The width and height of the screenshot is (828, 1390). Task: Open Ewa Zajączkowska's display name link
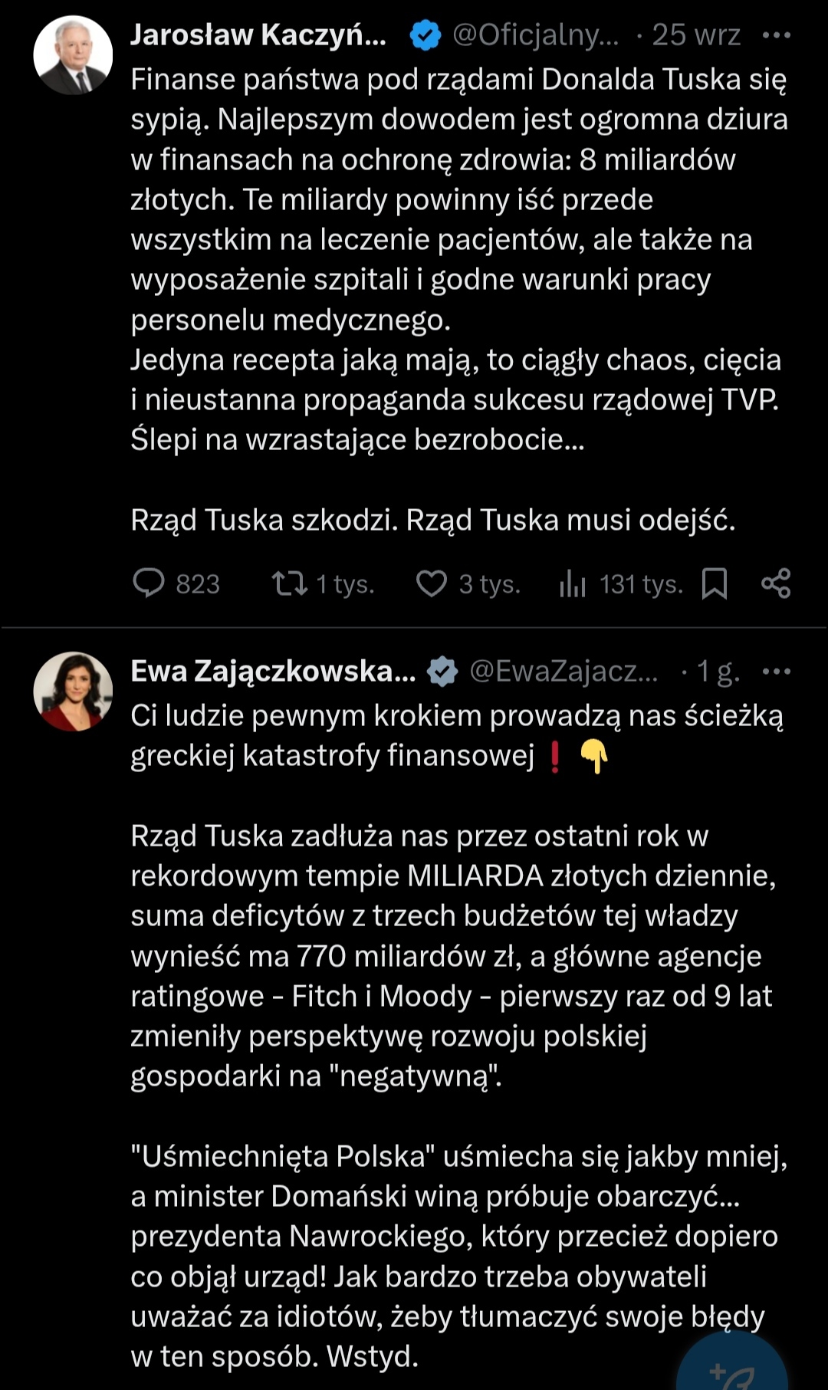pyautogui.click(x=273, y=672)
